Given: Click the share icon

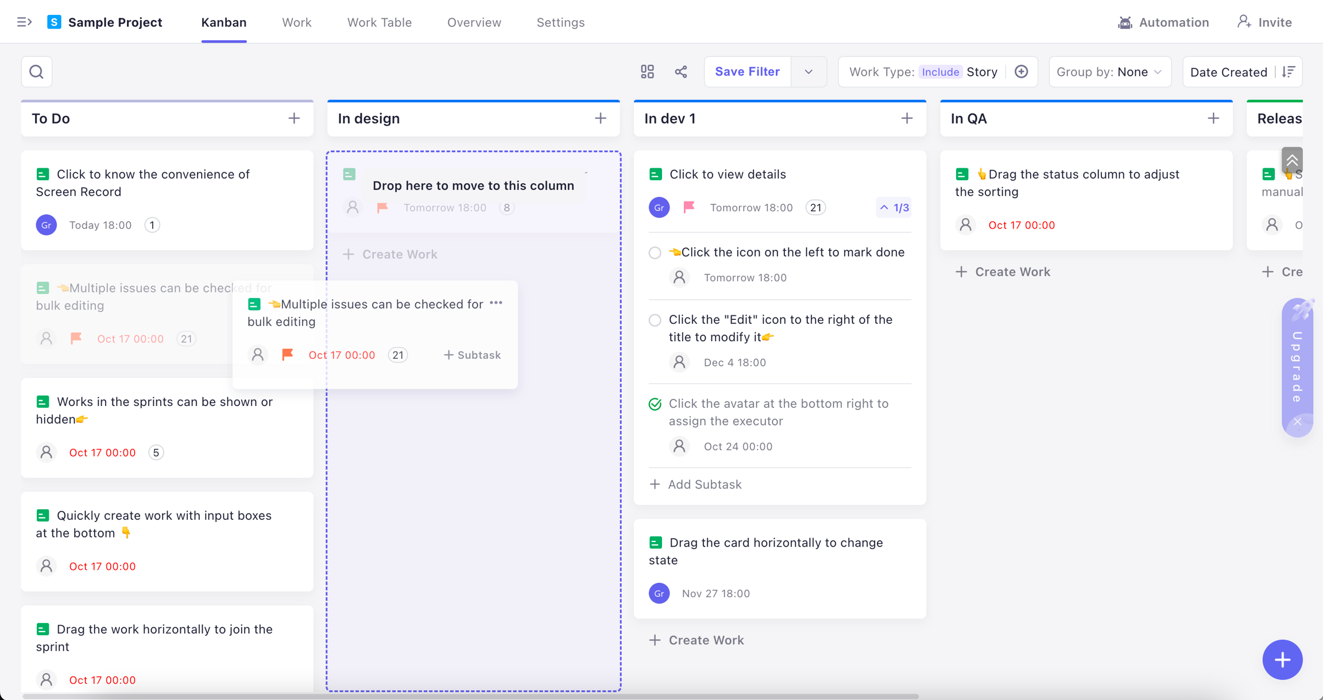Looking at the screenshot, I should [x=681, y=72].
